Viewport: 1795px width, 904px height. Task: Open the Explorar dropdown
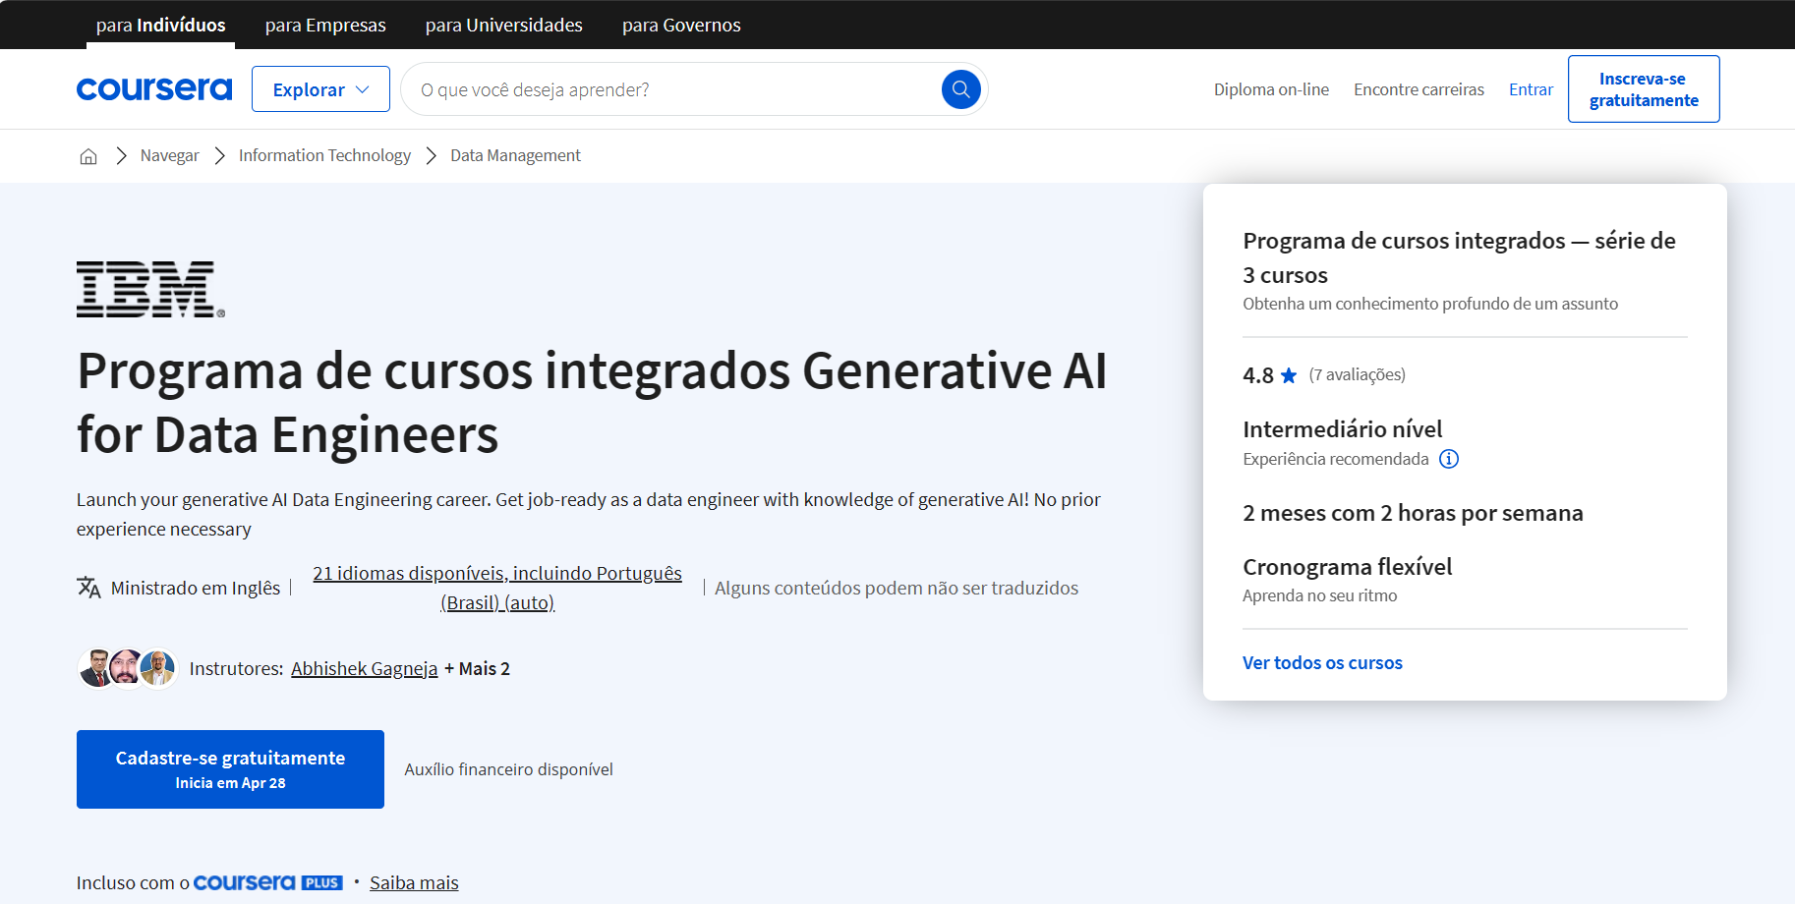click(320, 88)
